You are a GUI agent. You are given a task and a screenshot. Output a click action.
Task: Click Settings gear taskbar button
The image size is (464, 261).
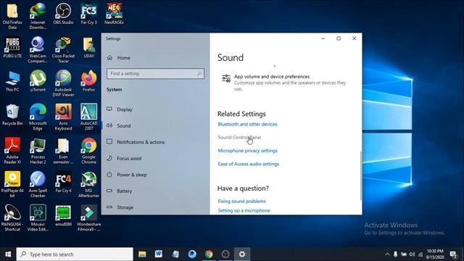(242, 254)
